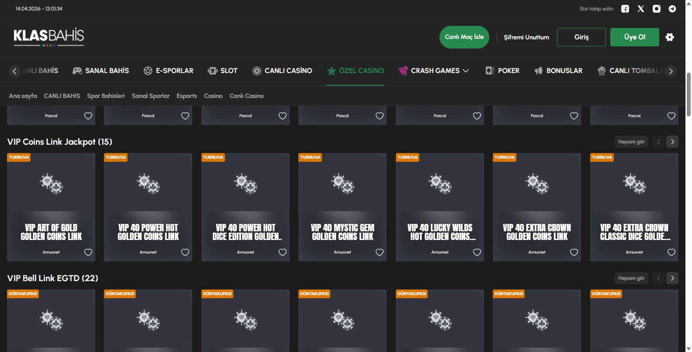
Task: Open Sanal Sporlar link
Action: [151, 96]
